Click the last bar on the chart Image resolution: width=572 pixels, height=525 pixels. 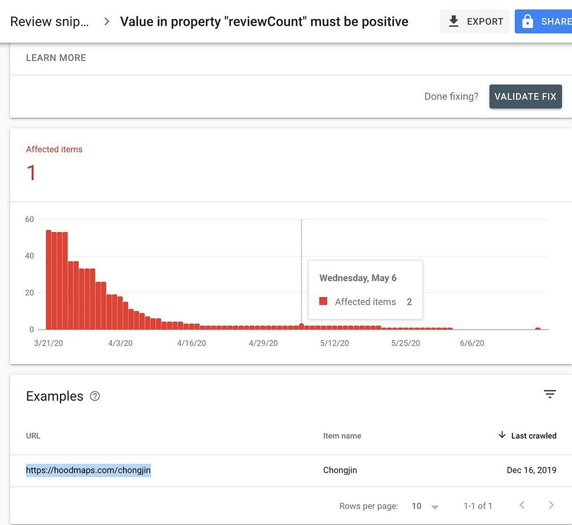(538, 328)
